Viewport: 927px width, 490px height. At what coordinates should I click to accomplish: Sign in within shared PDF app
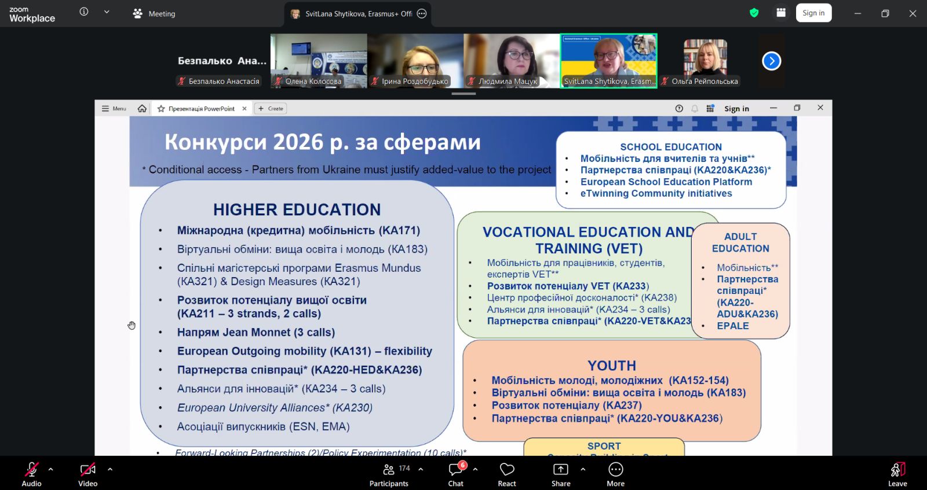coord(736,109)
